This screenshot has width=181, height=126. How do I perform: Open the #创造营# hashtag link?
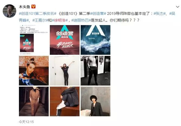[98, 13]
